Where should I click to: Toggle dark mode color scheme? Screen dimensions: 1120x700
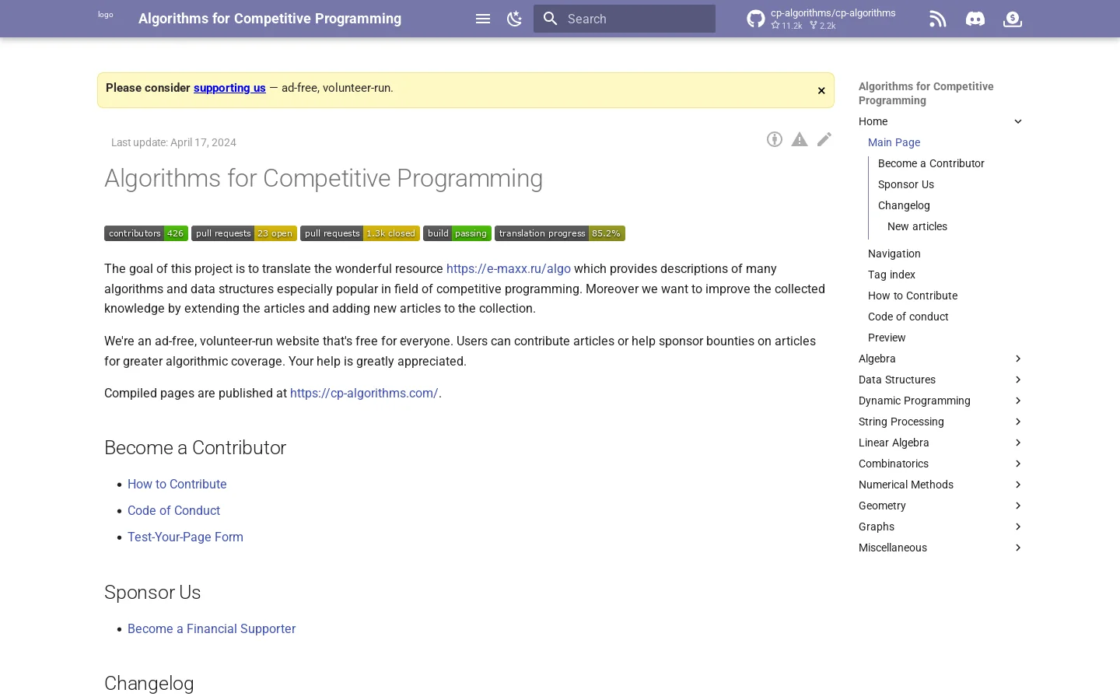[514, 19]
